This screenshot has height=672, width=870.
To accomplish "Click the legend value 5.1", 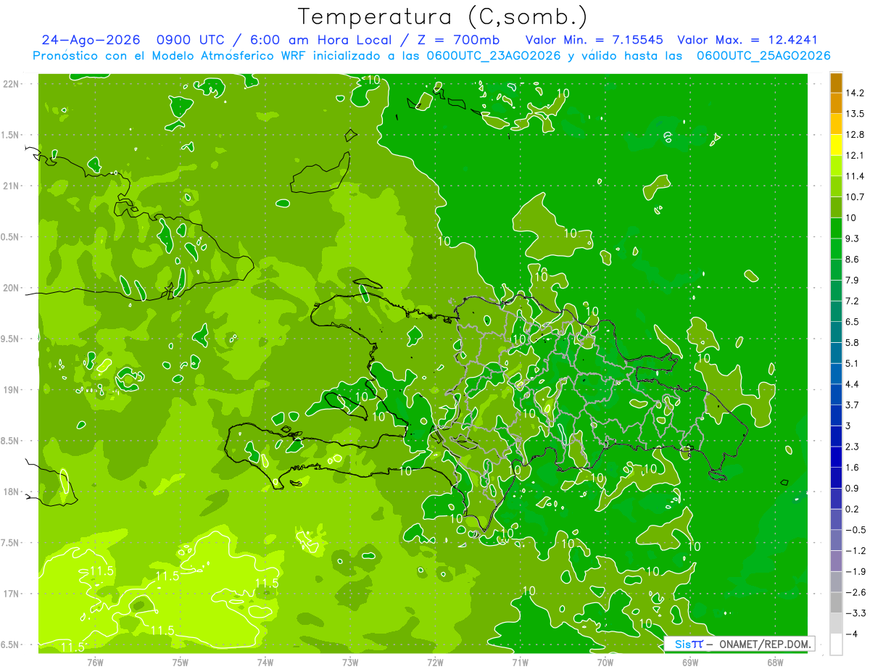I will 852,363.
